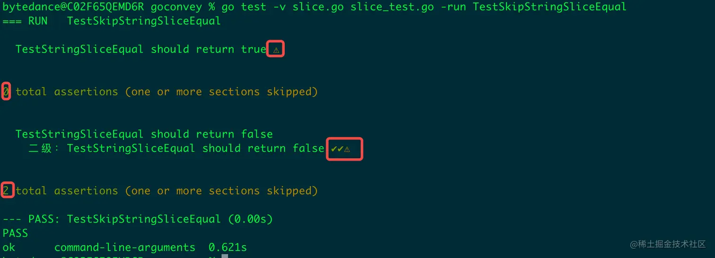
Task: Click "TestSkipStringSliceEqual" on the RUN line
Action: [144, 21]
